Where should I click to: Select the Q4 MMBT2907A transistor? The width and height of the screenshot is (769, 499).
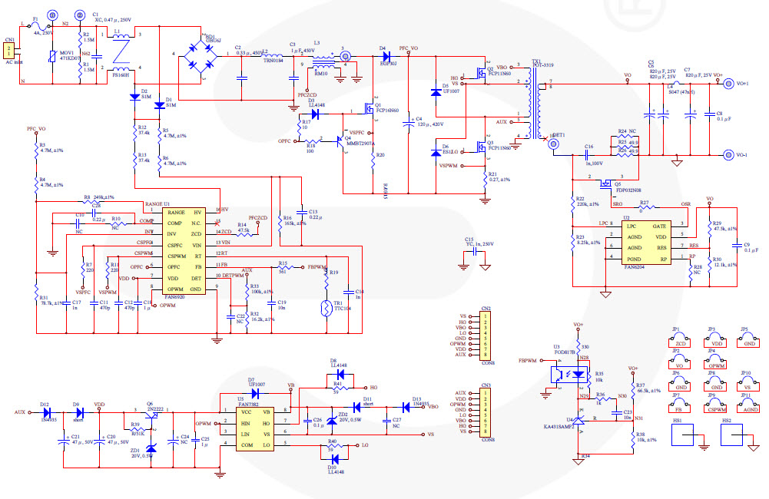[339, 142]
